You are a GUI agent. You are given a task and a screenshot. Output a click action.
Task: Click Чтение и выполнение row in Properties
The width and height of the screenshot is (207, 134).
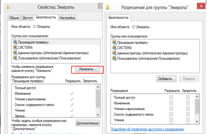click(x=54, y=99)
